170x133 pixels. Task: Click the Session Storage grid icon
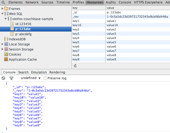click(x=6, y=49)
